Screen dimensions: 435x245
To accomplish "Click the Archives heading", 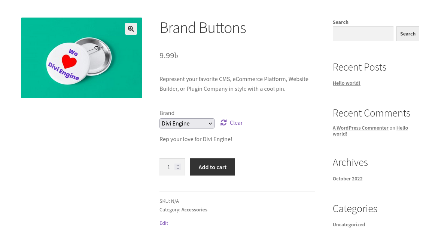I will point(350,162).
